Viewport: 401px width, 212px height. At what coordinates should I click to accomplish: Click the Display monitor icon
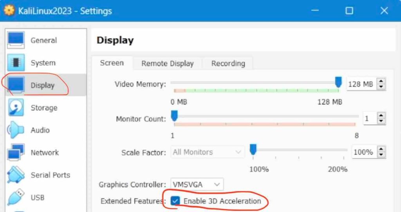(16, 85)
